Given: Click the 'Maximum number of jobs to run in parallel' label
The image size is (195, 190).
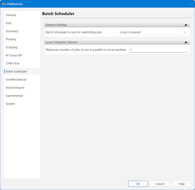Looking at the screenshot, I should (86, 50).
